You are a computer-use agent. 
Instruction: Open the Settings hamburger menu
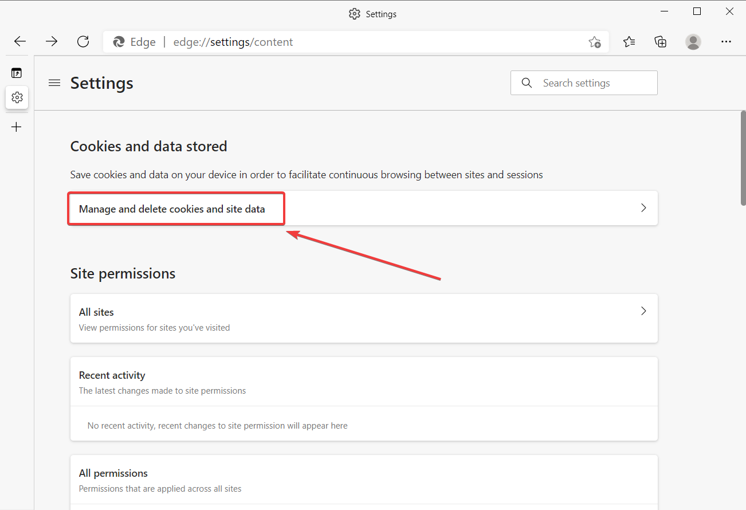pyautogui.click(x=54, y=83)
